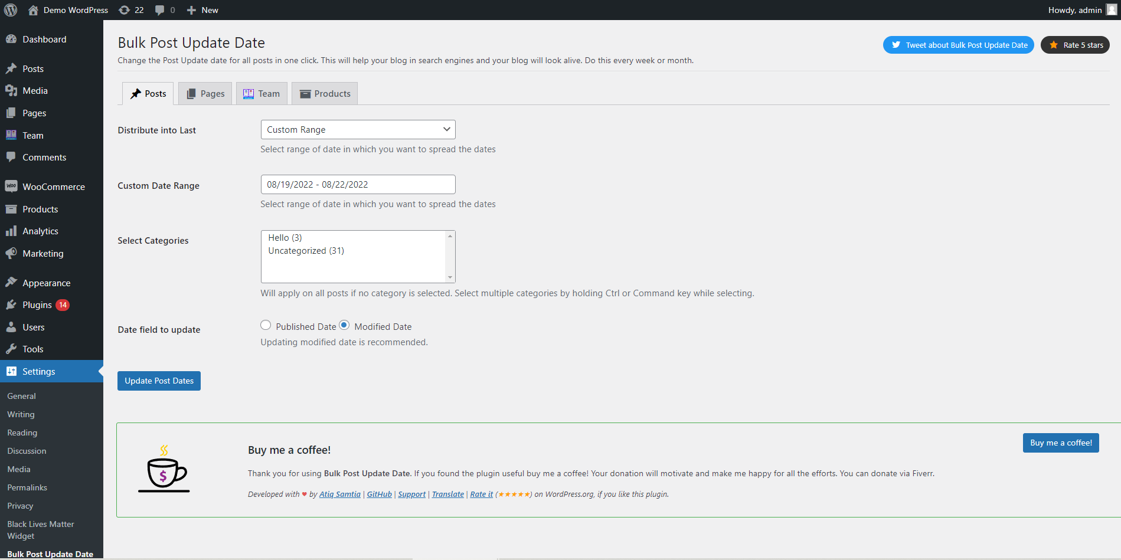The height and width of the screenshot is (560, 1121).
Task: Click the Custom Date Range field
Action: (358, 185)
